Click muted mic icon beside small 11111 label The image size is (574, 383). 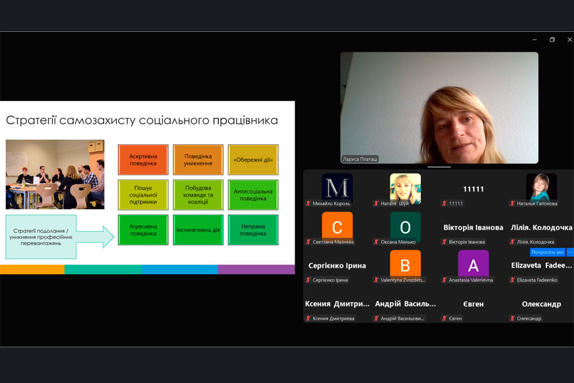445,204
